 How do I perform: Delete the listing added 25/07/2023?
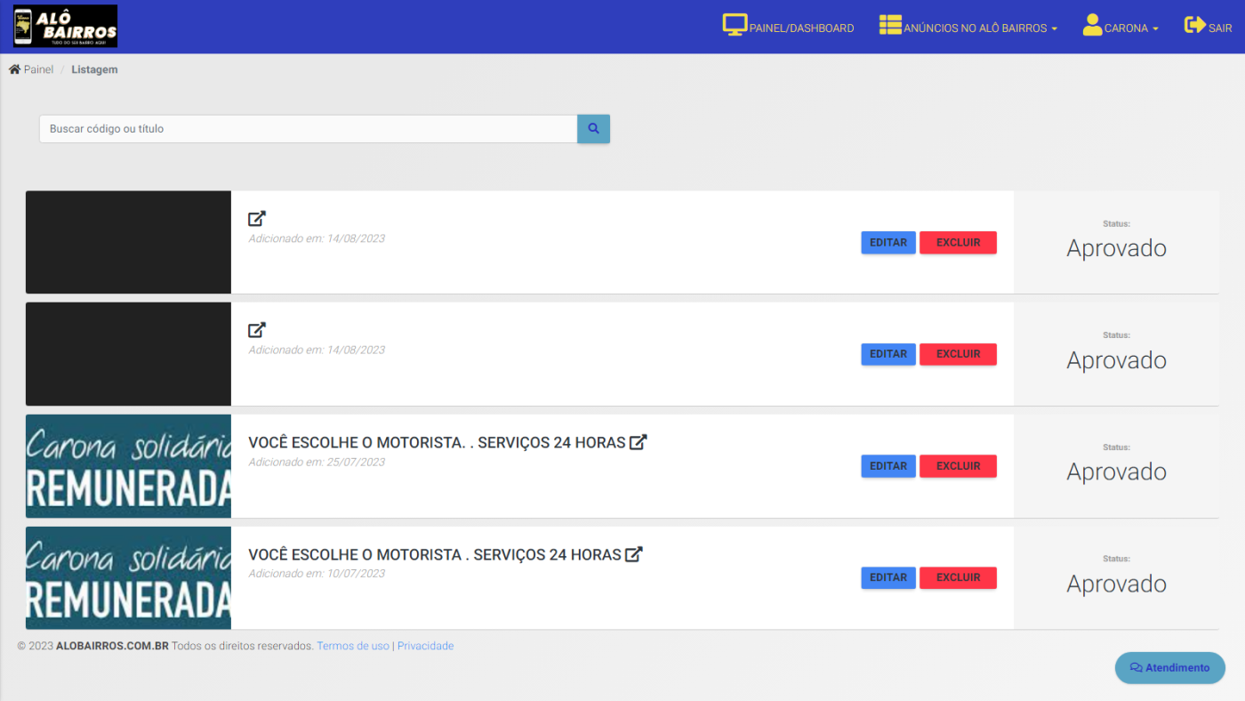tap(958, 466)
